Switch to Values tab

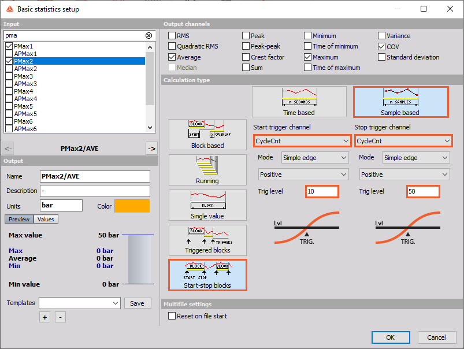(x=46, y=220)
